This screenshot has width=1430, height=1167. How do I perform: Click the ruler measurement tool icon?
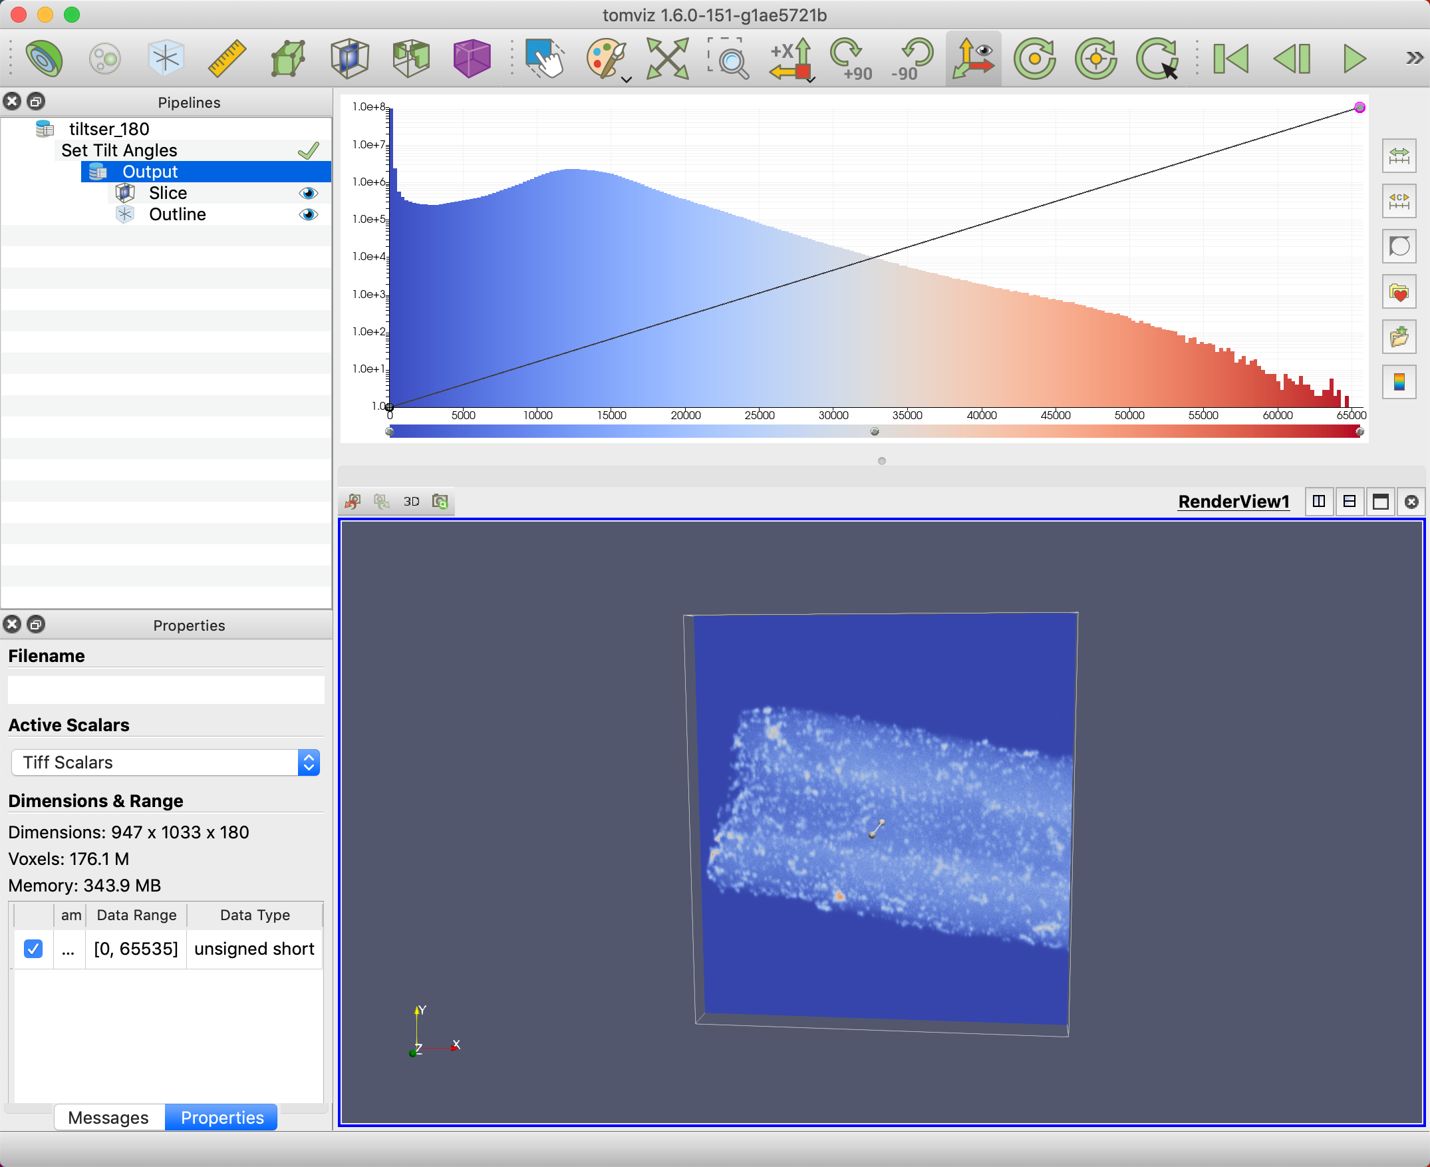tap(227, 59)
